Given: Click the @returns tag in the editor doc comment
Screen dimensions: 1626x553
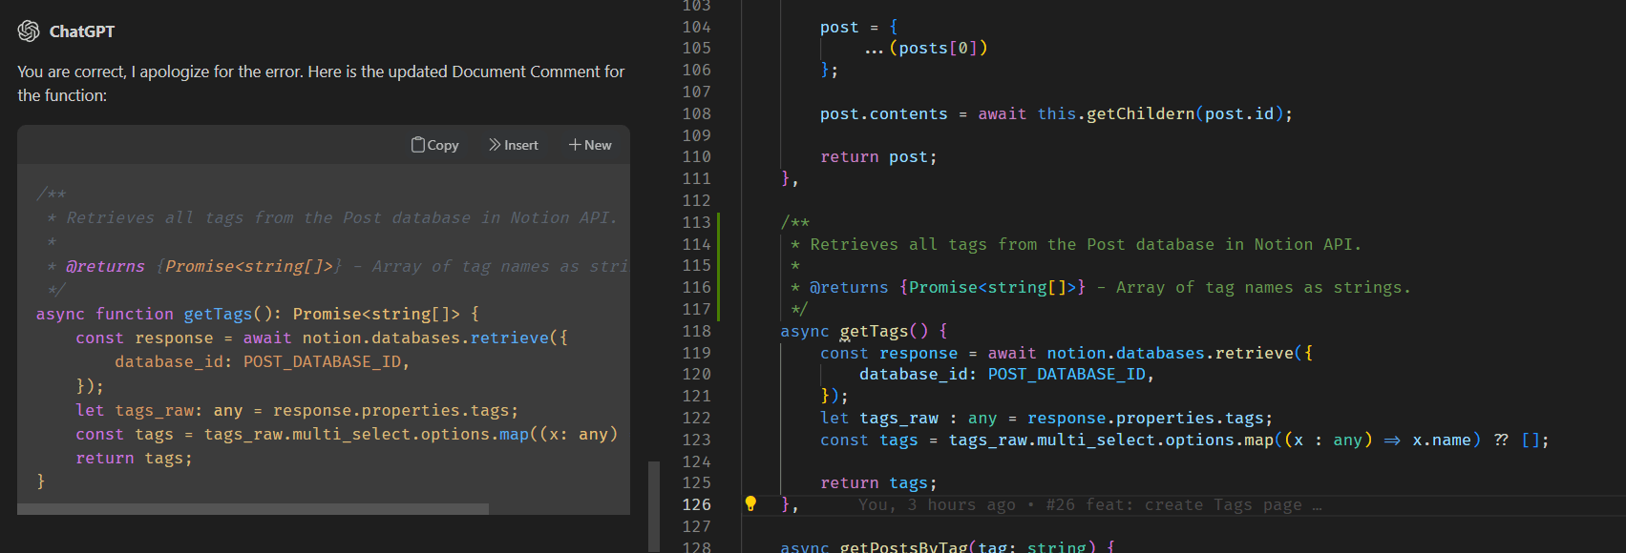Looking at the screenshot, I should point(849,287).
